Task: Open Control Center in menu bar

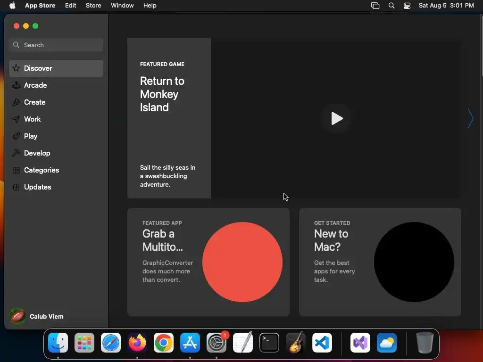Action: tap(407, 6)
